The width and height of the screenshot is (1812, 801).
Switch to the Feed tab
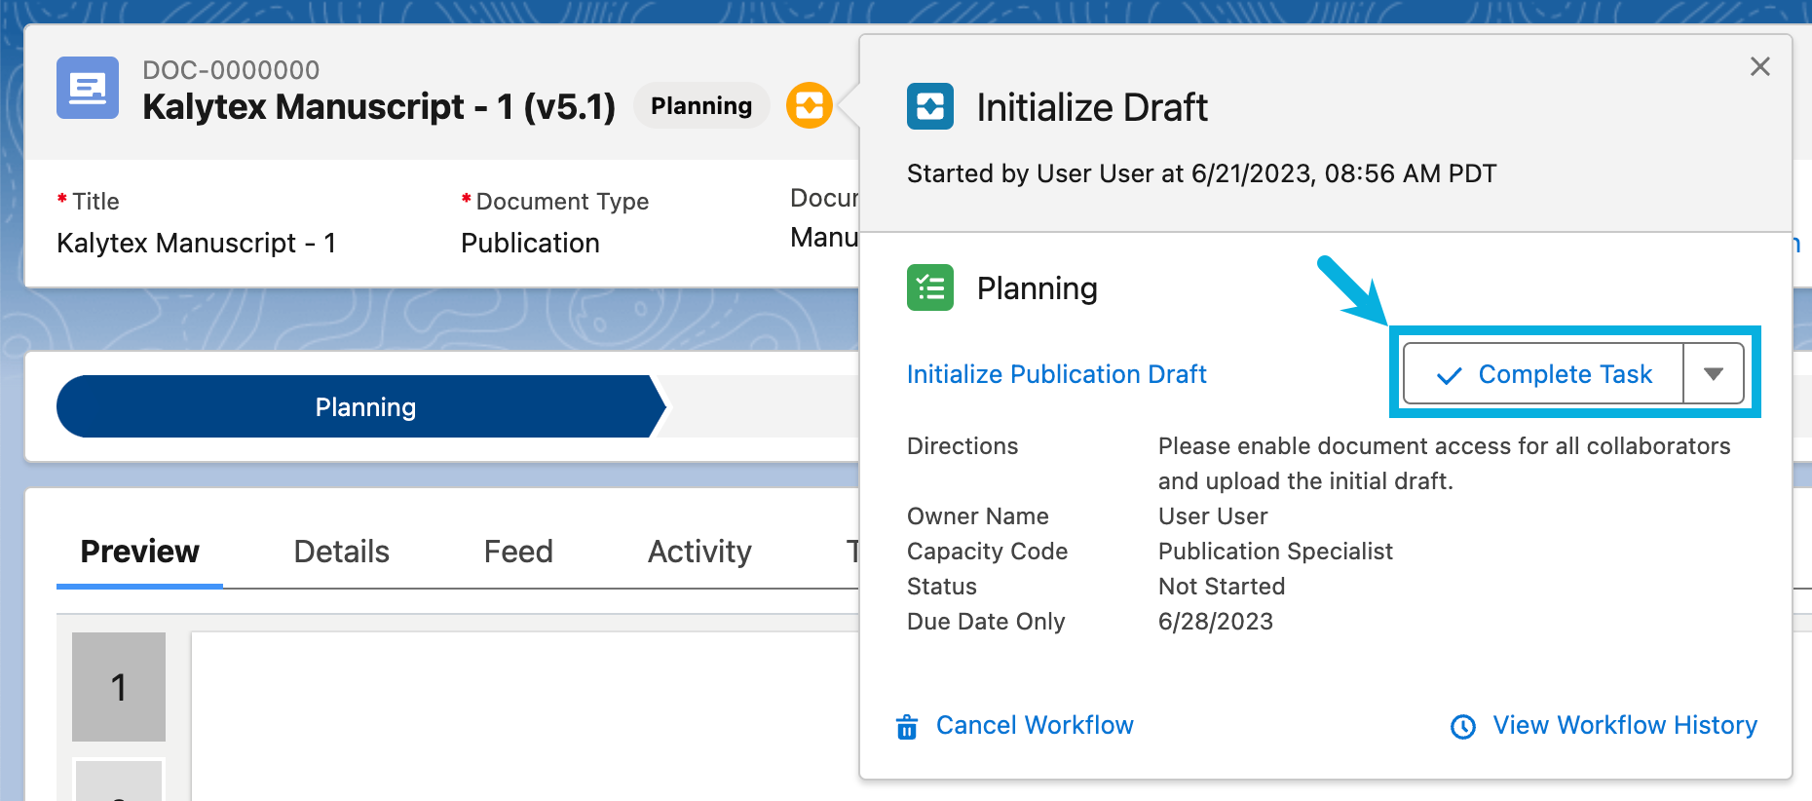point(518,552)
